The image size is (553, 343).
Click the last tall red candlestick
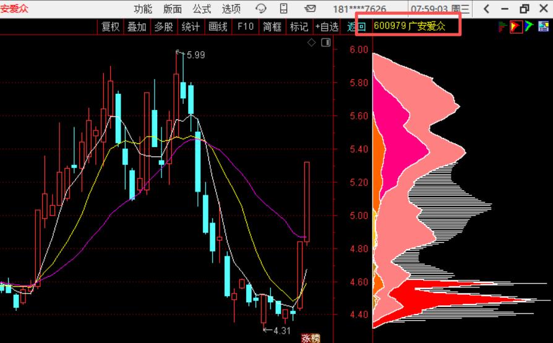pyautogui.click(x=307, y=201)
